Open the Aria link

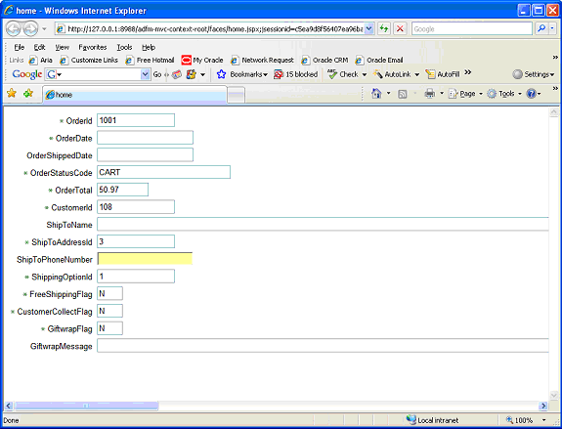40,61
